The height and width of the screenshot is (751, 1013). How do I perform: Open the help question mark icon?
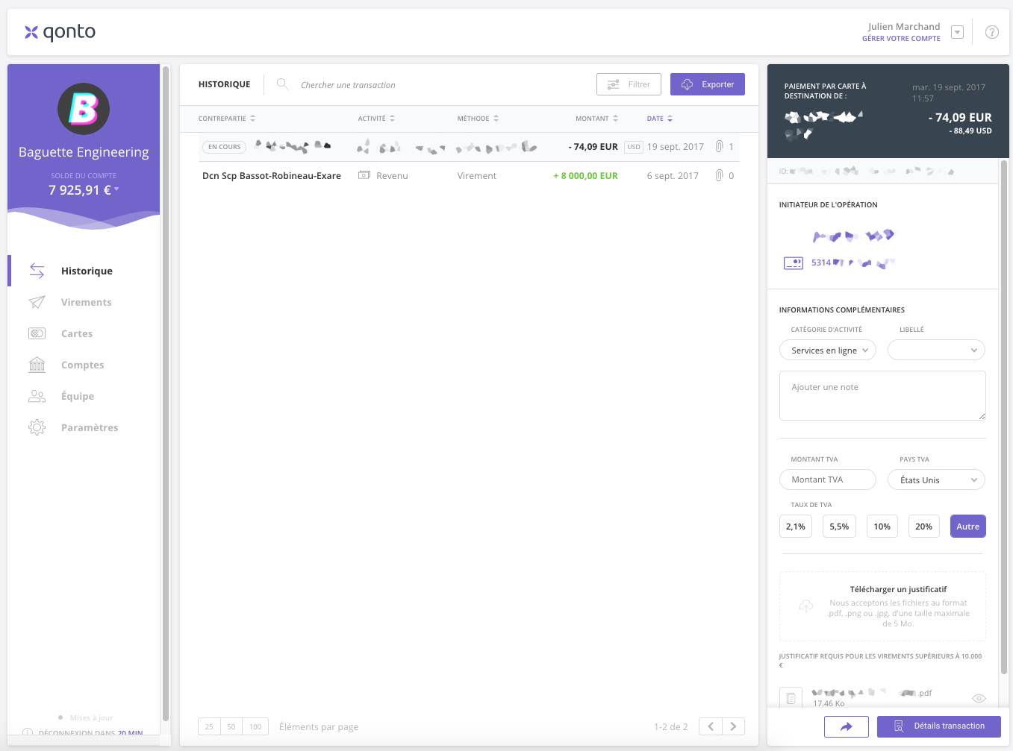pyautogui.click(x=992, y=32)
